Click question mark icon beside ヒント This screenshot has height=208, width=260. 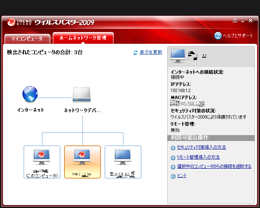pos(173,176)
